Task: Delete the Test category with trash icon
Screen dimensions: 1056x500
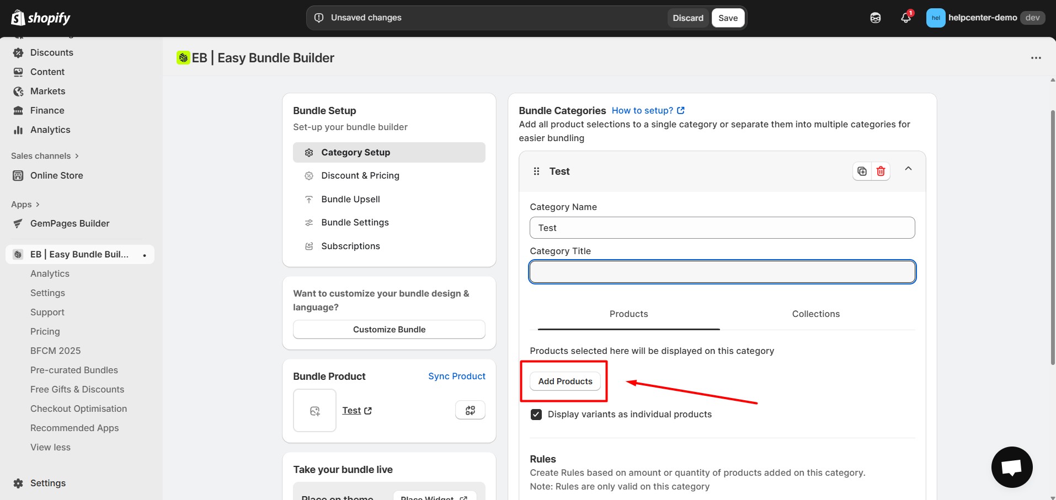Action: pyautogui.click(x=881, y=171)
